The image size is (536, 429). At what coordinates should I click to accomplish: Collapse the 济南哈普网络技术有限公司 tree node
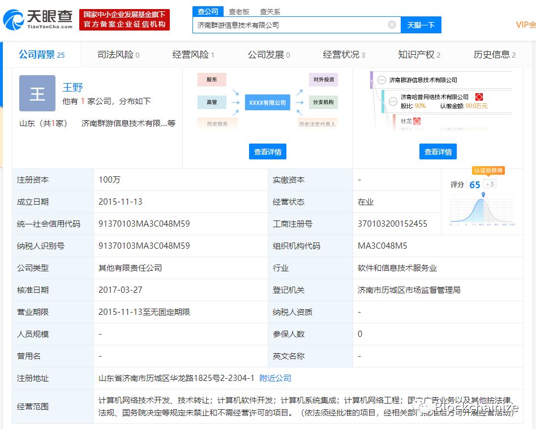(x=393, y=101)
